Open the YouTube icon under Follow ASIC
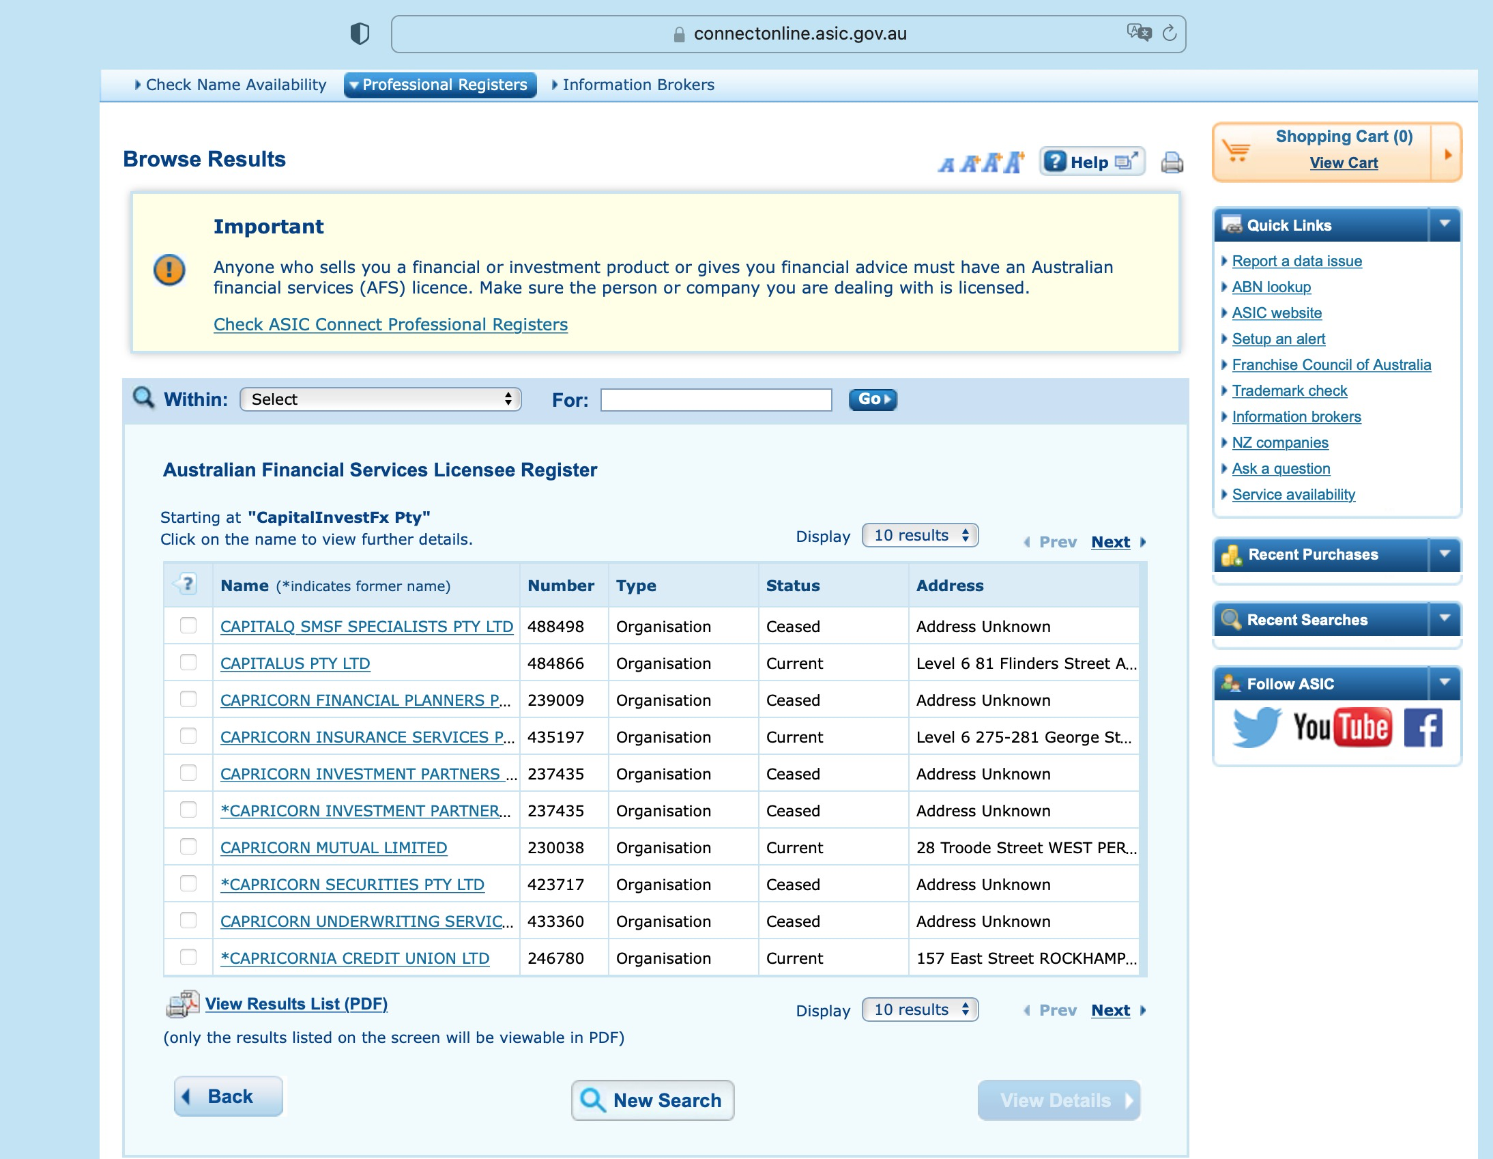The image size is (1493, 1159). point(1342,726)
